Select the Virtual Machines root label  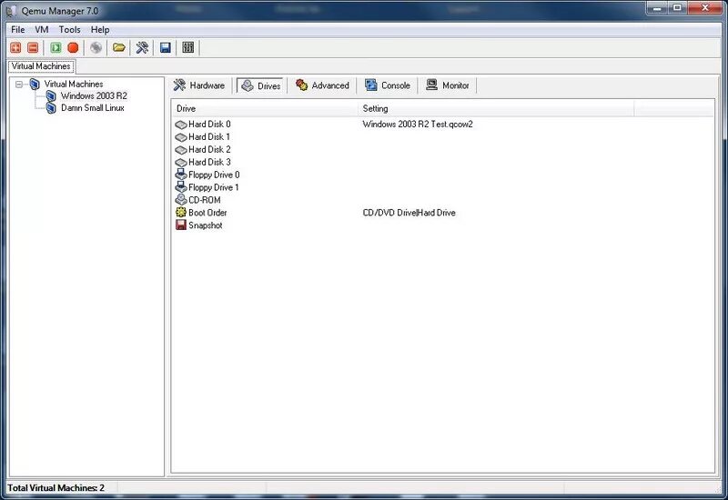point(74,84)
